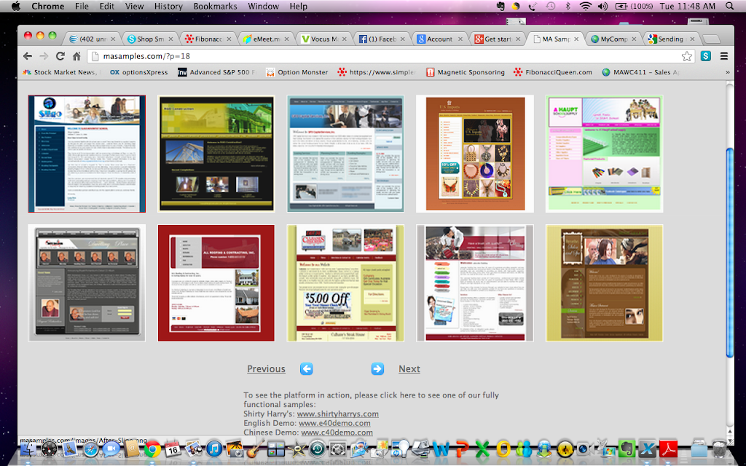
Task: Open the $5.00 Off steak house thumbnail
Action: click(x=345, y=283)
